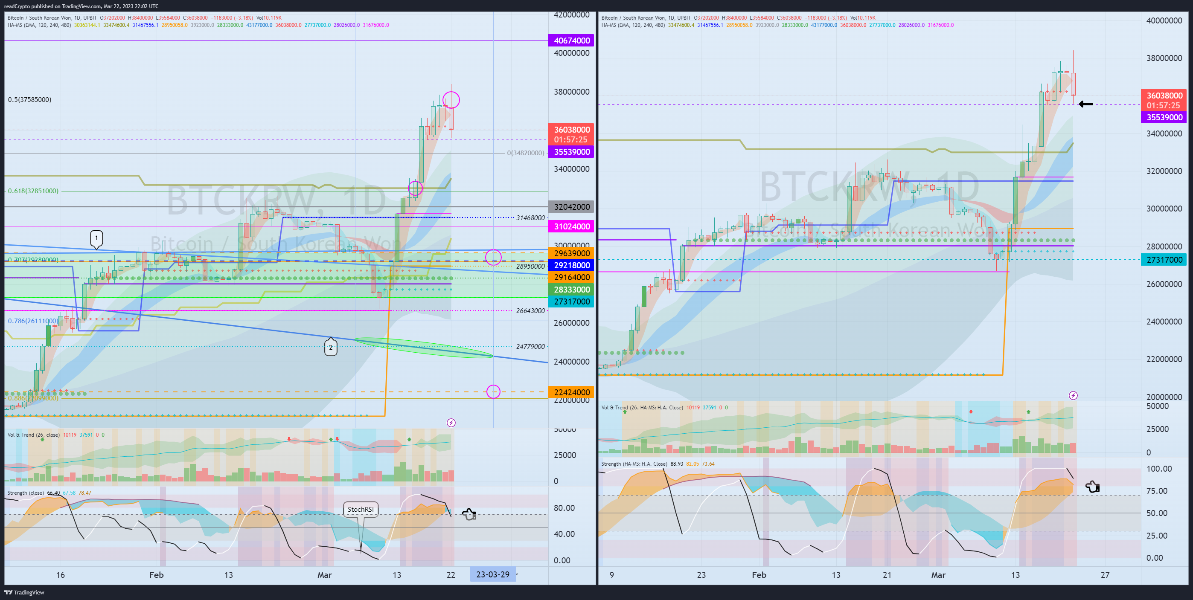Click the lightning bolt icon in left chart
The image size is (1193, 600).
pos(451,423)
